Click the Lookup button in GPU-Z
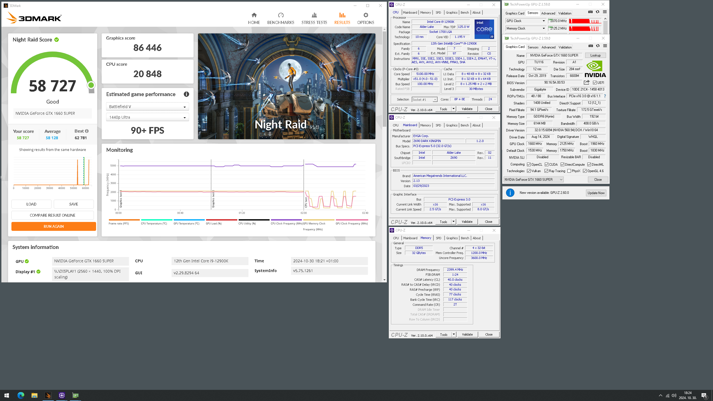The height and width of the screenshot is (401, 713). 595,55
